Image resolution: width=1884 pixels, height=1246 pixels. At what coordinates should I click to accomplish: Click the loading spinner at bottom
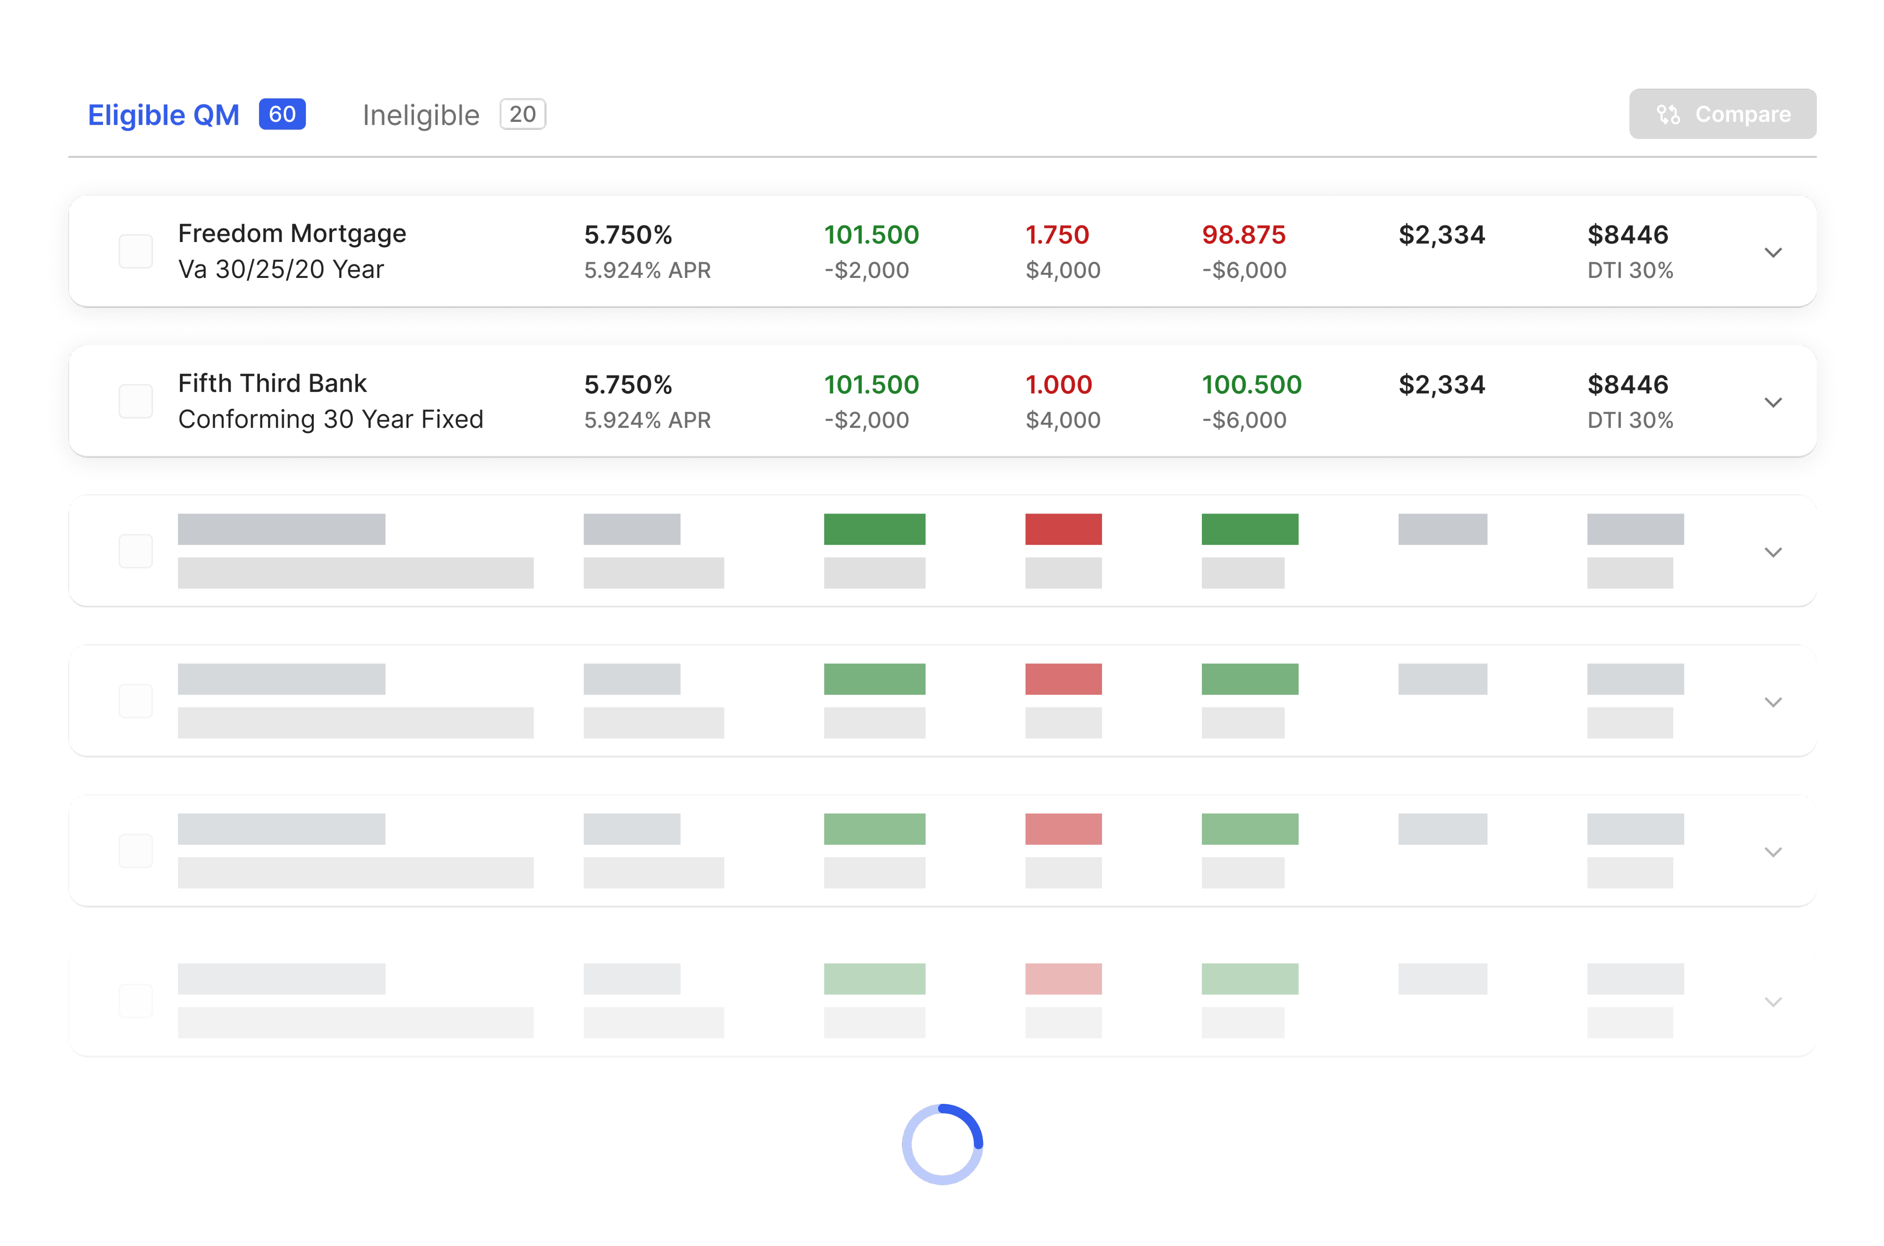pyautogui.click(x=942, y=1144)
